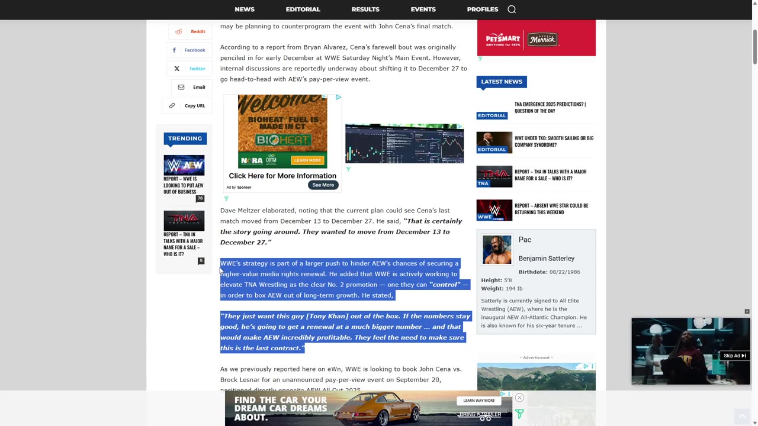Open Absent WWE star story thumbnail
Image resolution: width=758 pixels, height=426 pixels.
pyautogui.click(x=494, y=210)
